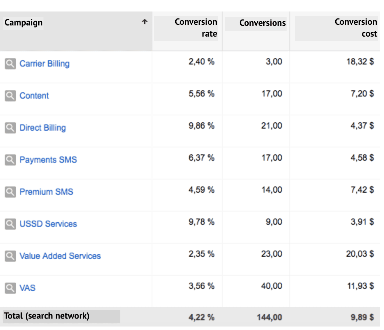
Task: Select the magnifier icon beside Value Added Services
Action: tap(10, 256)
